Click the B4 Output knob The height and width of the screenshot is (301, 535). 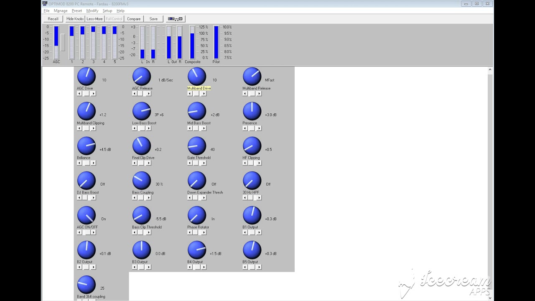(197, 250)
